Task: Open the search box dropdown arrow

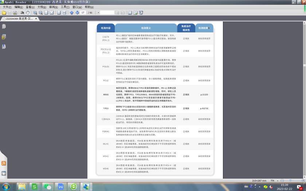Action: (x=98, y=13)
